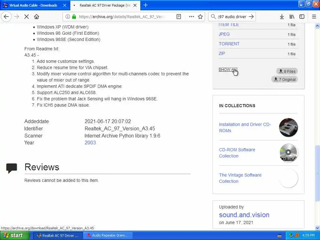Click the keyboard icon in taskbar
The image size is (320, 240).
279,236
